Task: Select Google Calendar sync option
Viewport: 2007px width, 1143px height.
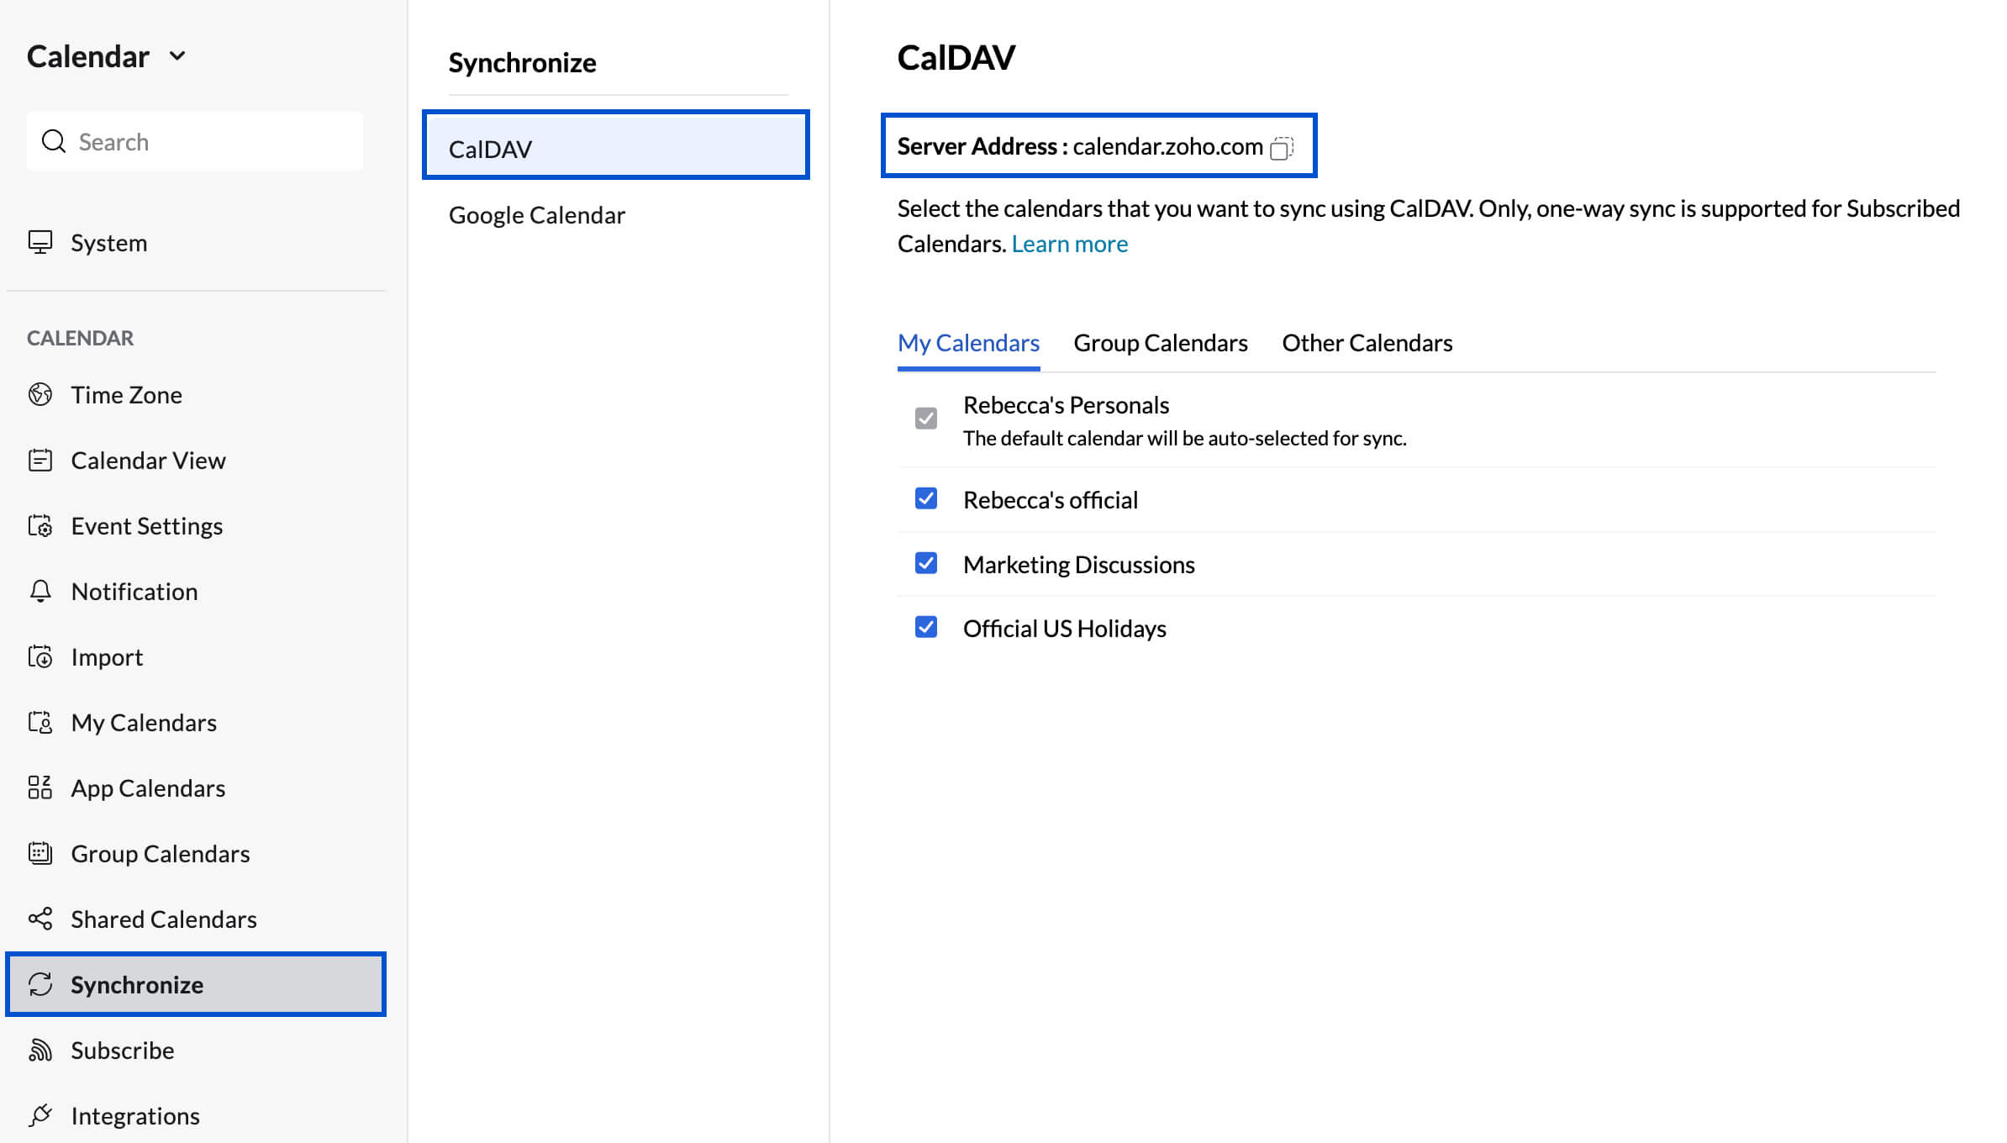Action: 537,215
